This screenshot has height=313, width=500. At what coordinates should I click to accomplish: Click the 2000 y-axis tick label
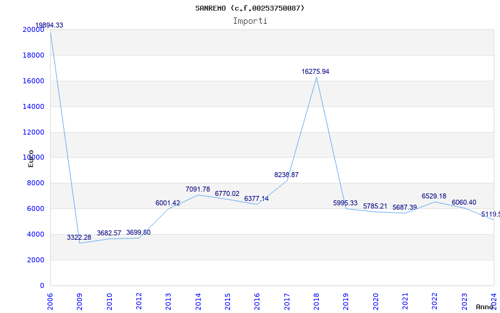(x=36, y=260)
